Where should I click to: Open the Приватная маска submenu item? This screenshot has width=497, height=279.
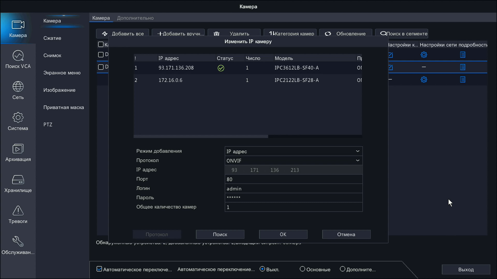click(x=63, y=107)
